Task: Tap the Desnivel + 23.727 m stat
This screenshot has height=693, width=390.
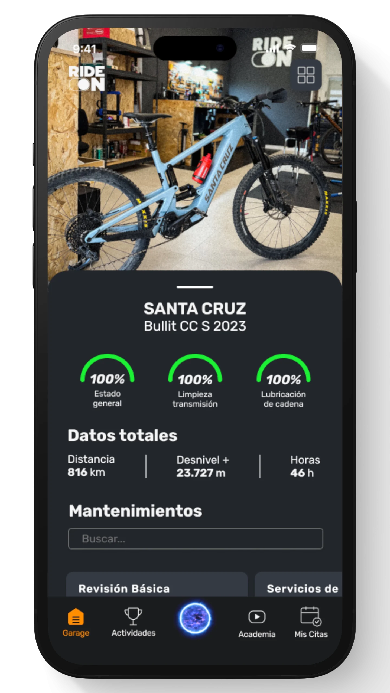Action: [x=203, y=466]
